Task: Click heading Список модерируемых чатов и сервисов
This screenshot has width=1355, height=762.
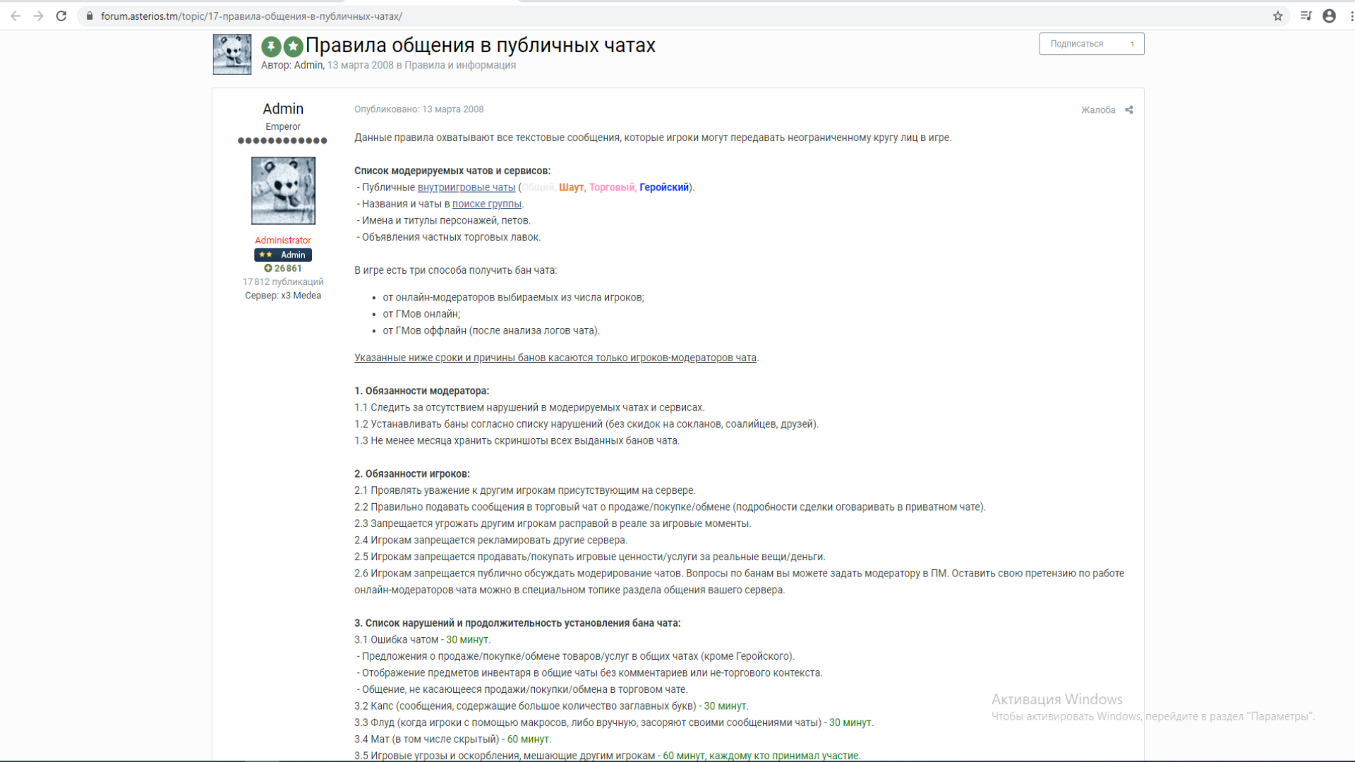Action: click(x=452, y=171)
